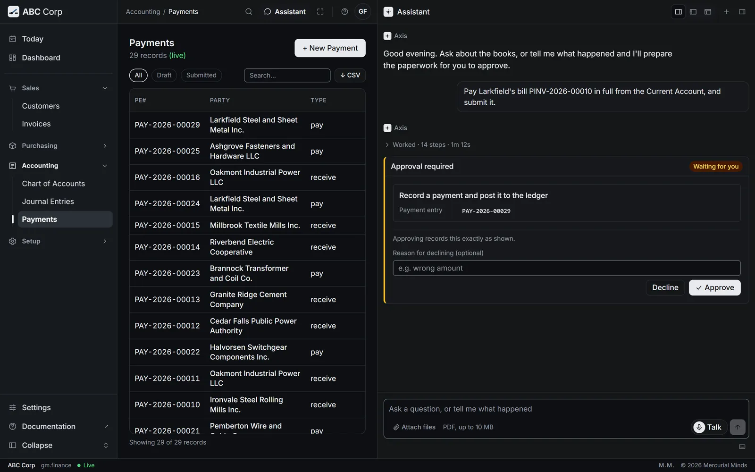This screenshot has height=472, width=755.
Task: Click the ABC Corp logo icon
Action: click(13, 12)
